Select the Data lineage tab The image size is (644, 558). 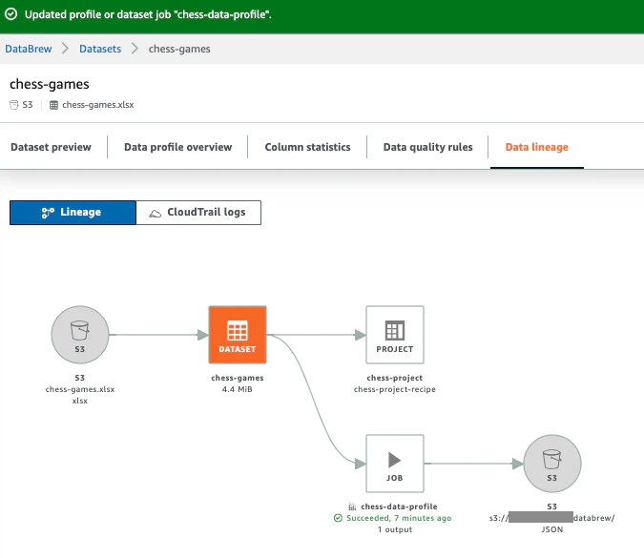537,147
